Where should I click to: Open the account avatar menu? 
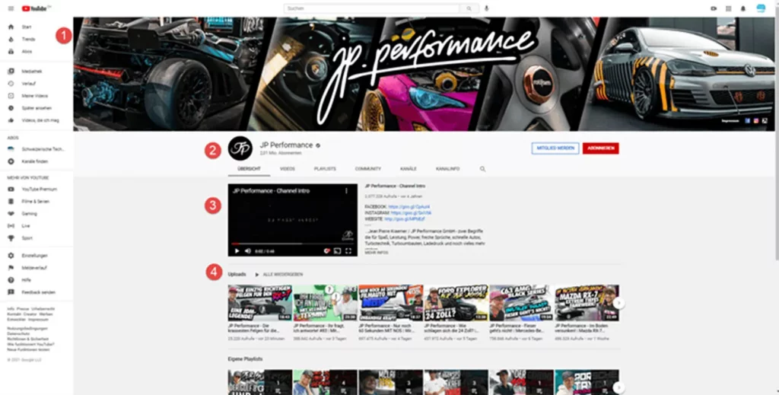[x=761, y=8]
